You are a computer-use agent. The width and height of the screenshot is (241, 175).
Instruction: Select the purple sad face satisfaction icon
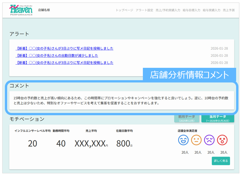(x=209, y=140)
